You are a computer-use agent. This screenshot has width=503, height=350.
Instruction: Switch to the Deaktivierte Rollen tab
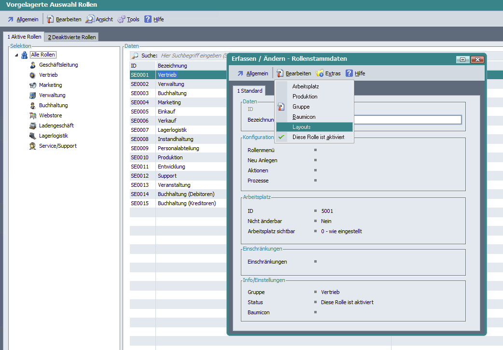(x=72, y=37)
